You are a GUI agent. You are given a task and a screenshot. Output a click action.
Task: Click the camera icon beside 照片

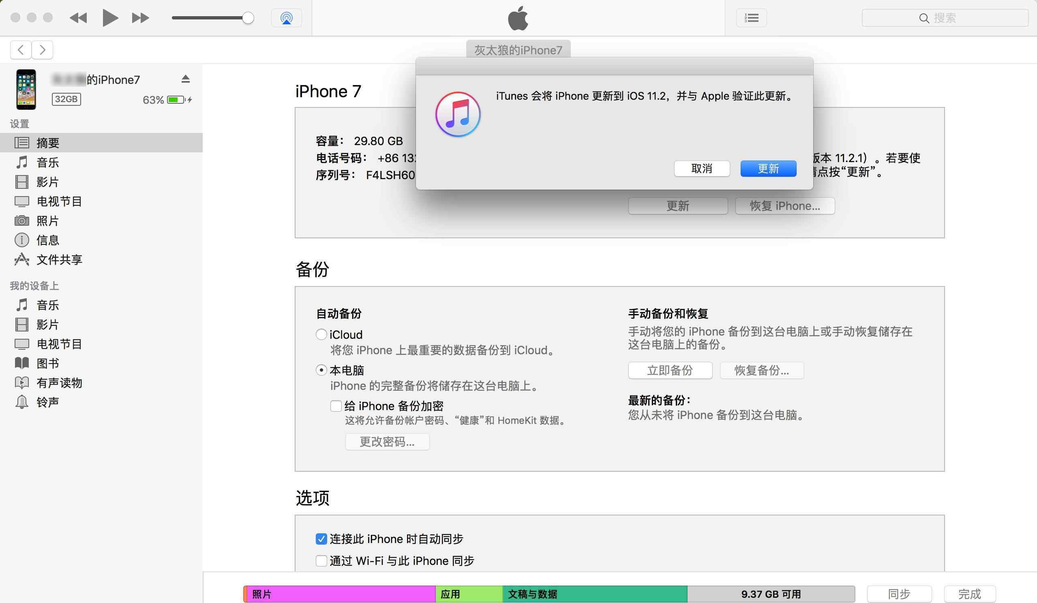point(22,221)
